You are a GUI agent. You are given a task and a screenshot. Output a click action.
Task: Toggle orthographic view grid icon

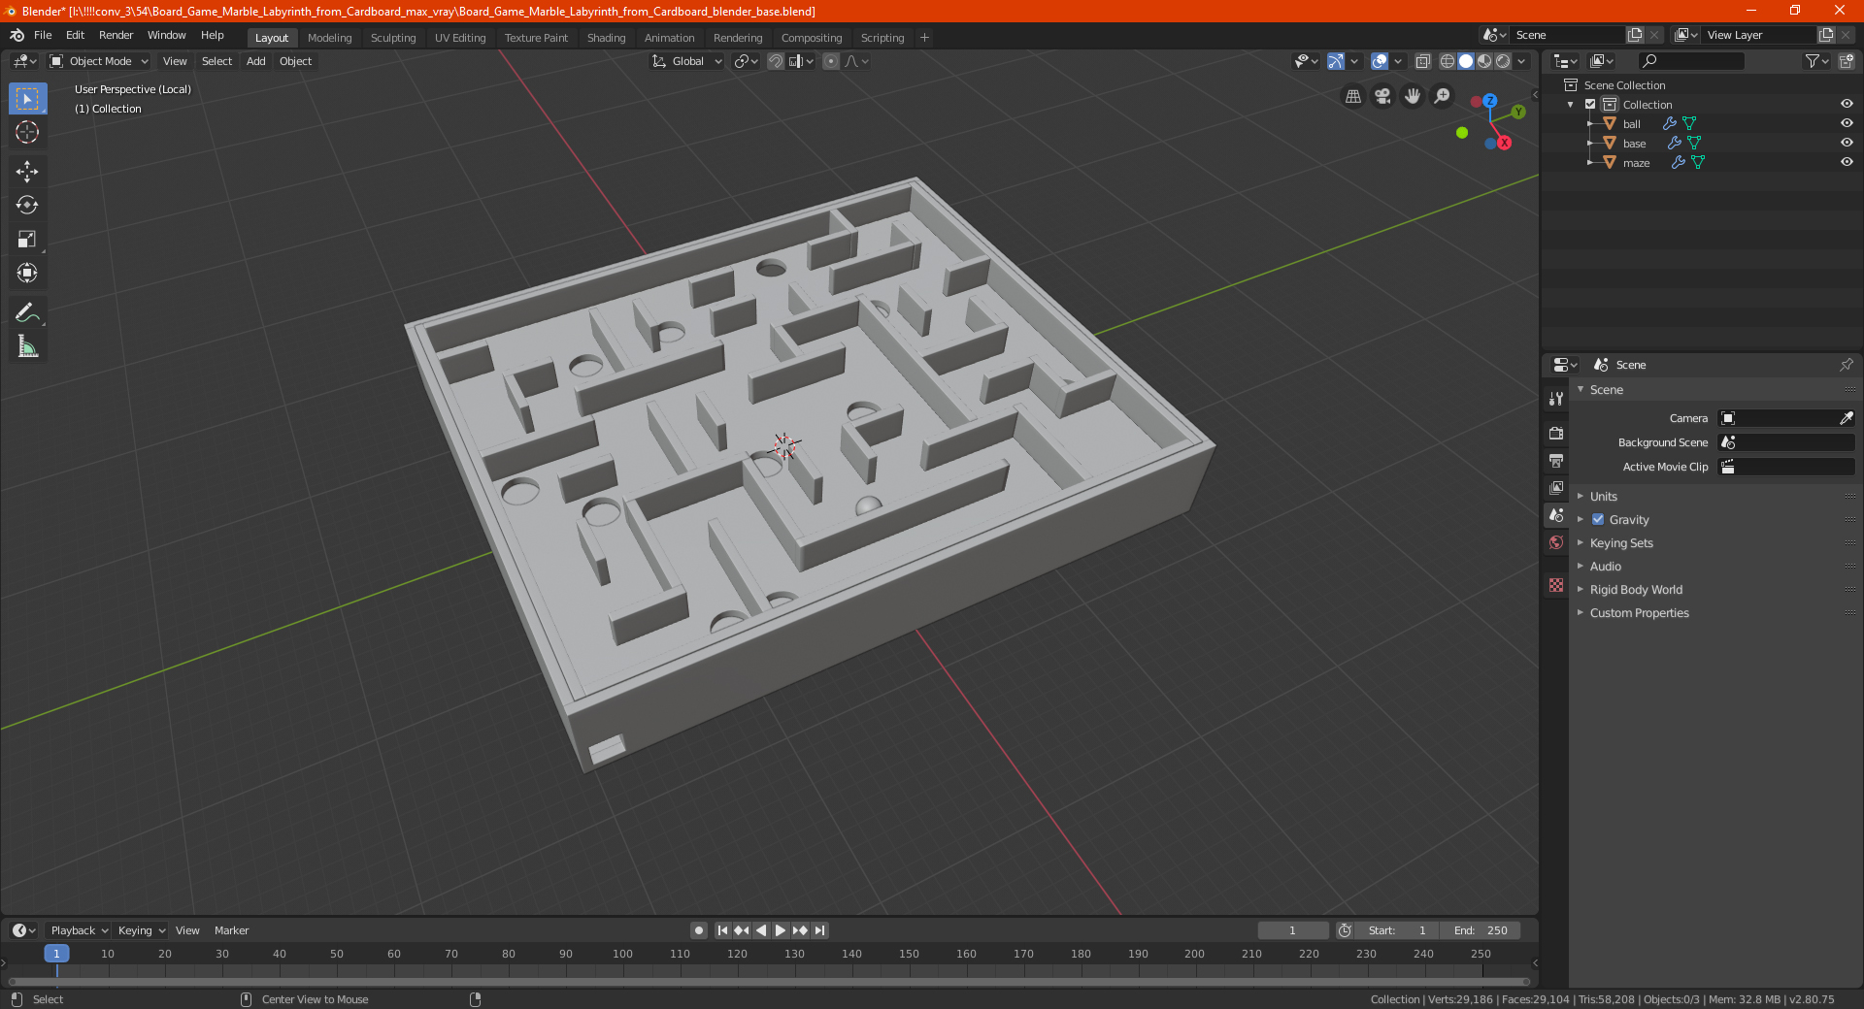point(1352,96)
